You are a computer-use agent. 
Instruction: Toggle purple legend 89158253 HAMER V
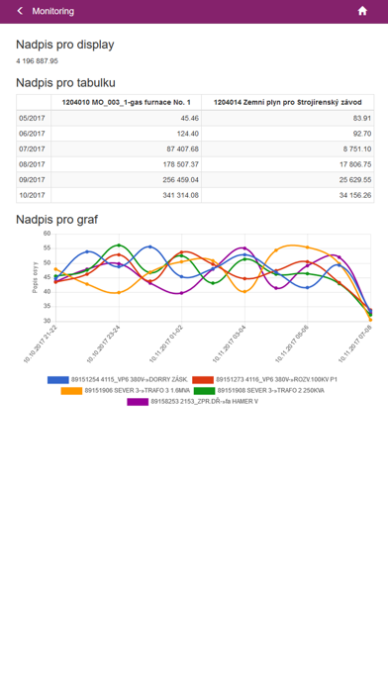(192, 401)
